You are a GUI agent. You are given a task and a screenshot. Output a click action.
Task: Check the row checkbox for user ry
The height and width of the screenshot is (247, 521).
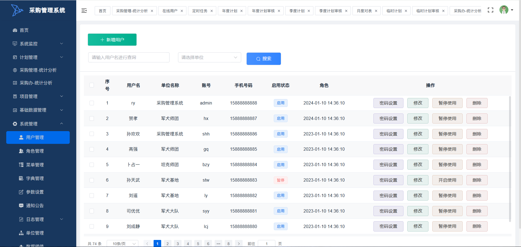[x=92, y=103]
